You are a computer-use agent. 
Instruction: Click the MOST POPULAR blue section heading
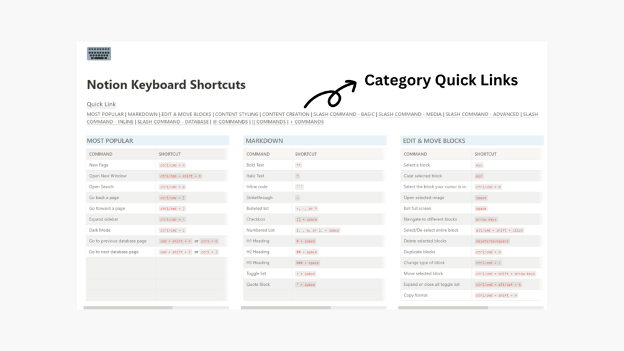(x=157, y=140)
